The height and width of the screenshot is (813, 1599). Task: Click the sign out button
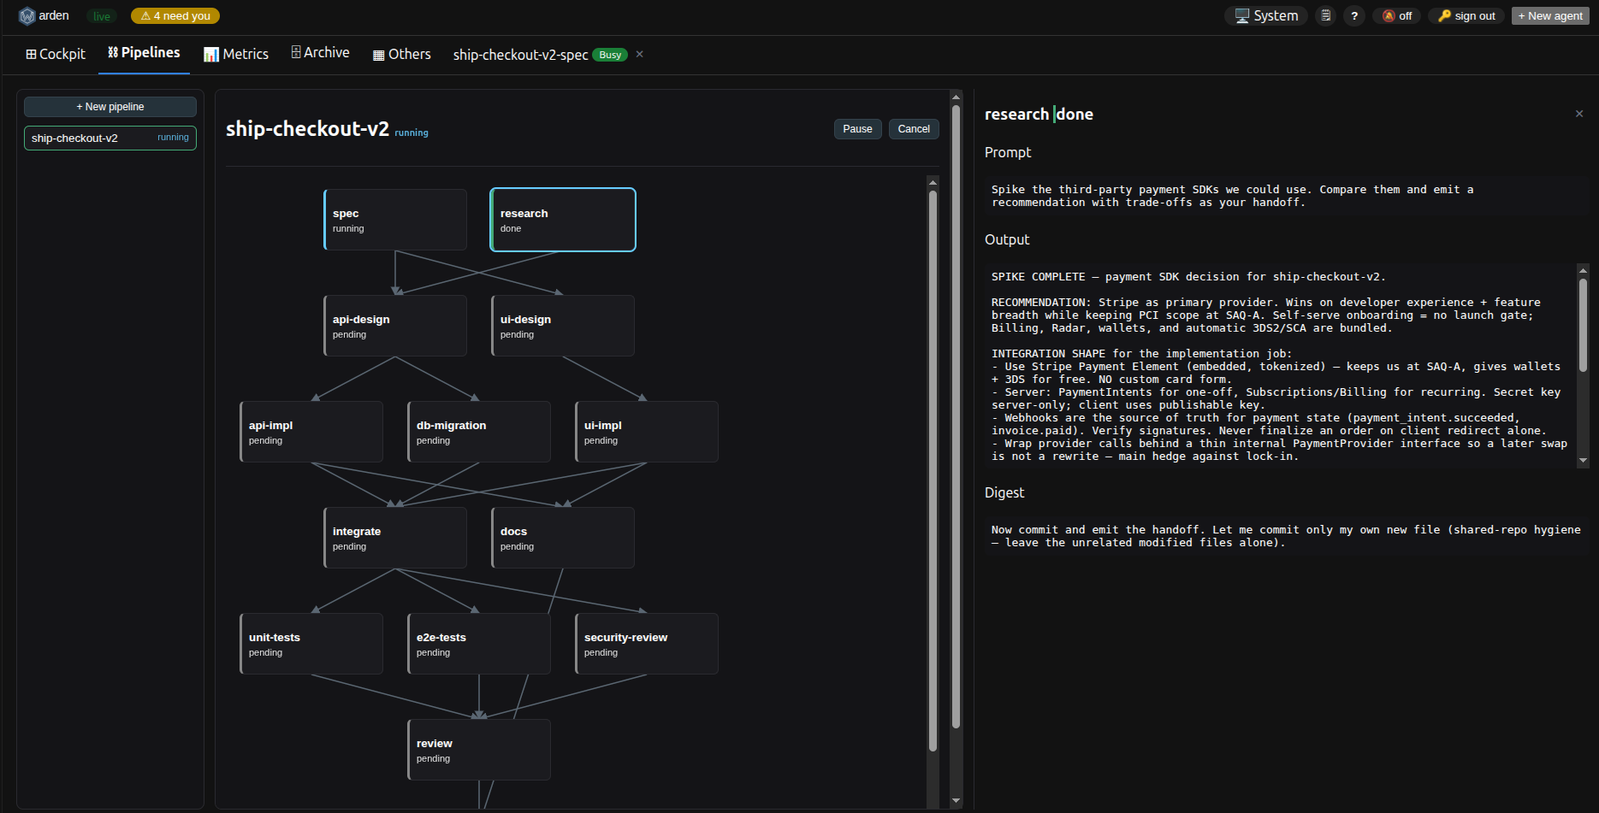[1466, 15]
